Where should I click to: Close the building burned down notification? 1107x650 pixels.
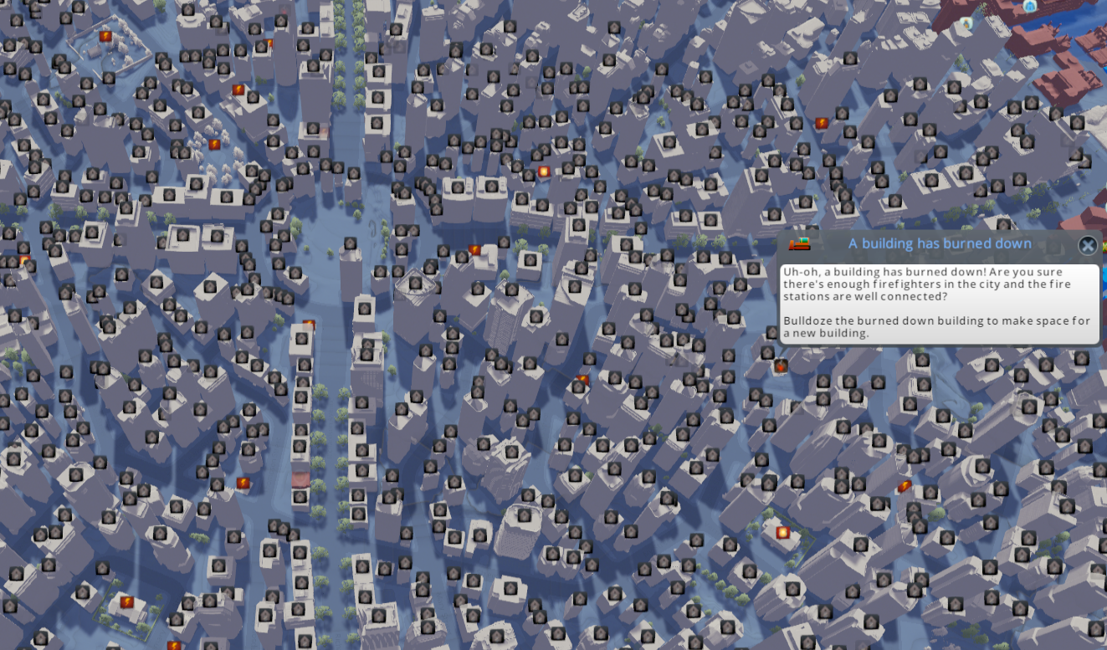point(1087,245)
